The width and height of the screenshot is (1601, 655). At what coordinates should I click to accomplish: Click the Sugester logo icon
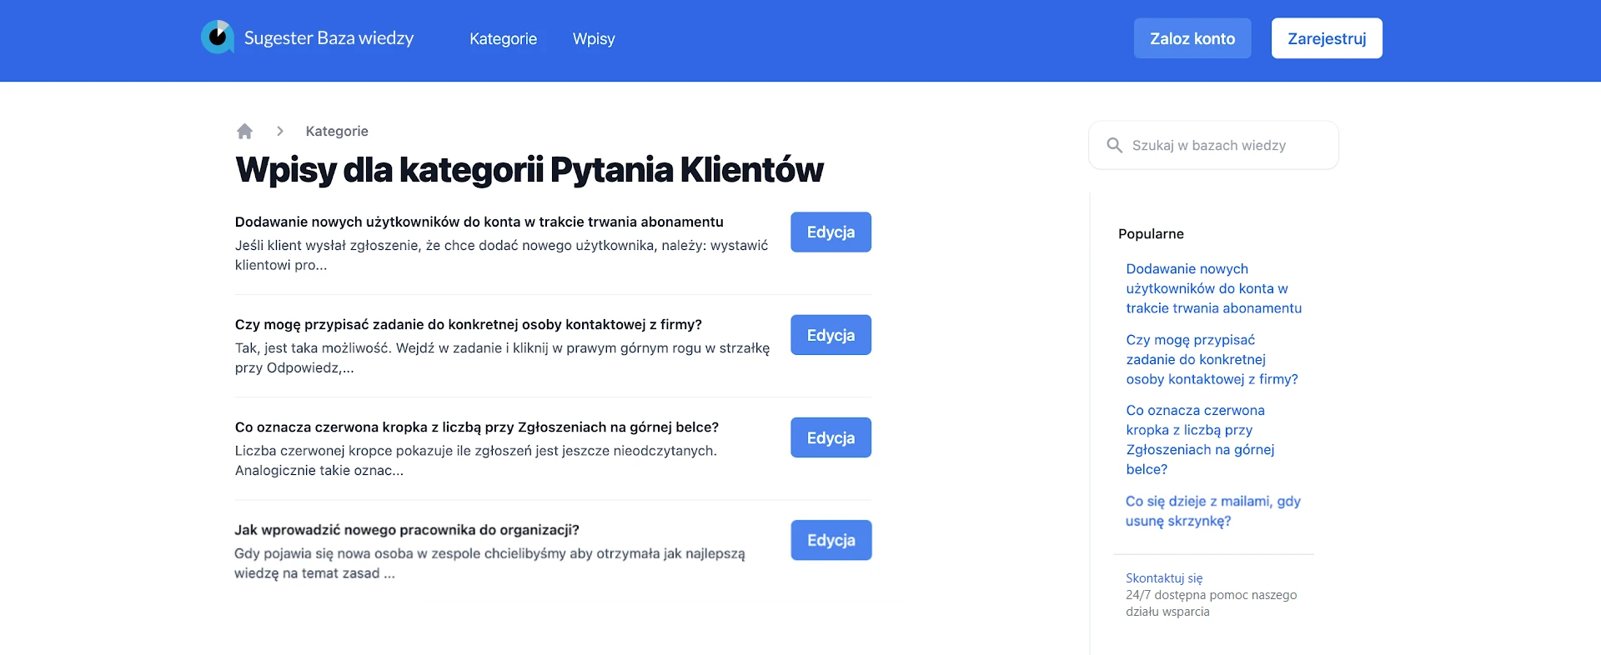218,37
